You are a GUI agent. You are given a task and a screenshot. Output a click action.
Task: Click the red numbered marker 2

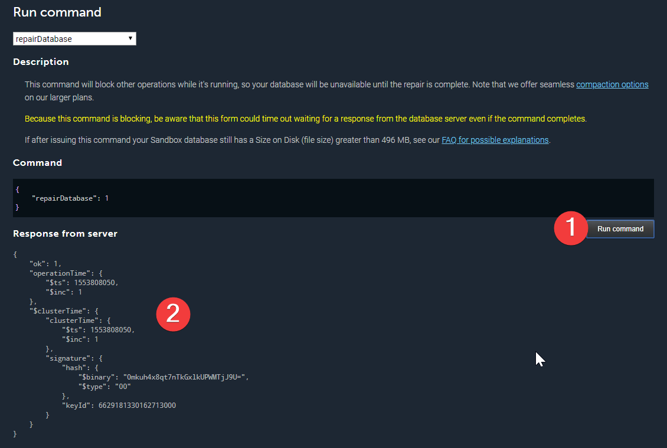[x=172, y=313]
